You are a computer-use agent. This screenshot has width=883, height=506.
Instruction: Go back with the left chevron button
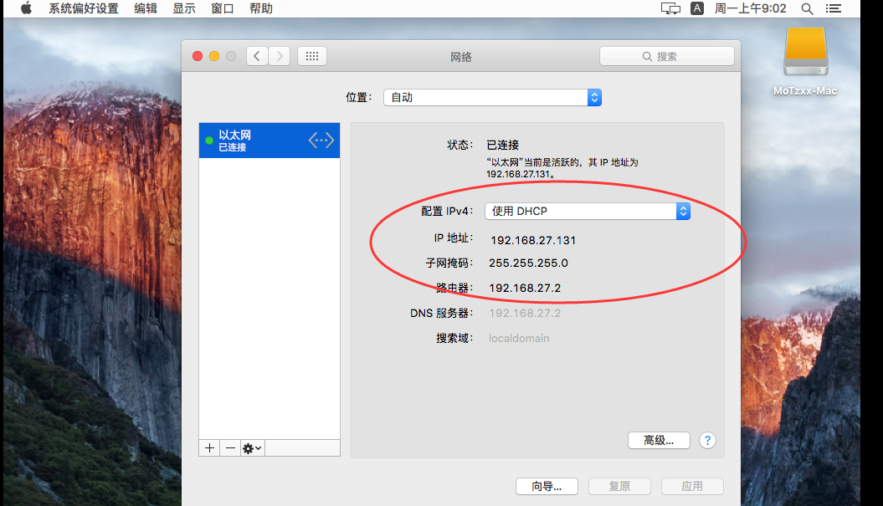[257, 56]
